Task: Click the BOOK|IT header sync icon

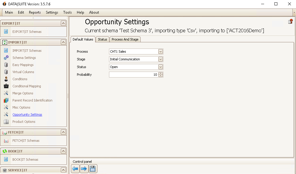Action: (x=4, y=151)
